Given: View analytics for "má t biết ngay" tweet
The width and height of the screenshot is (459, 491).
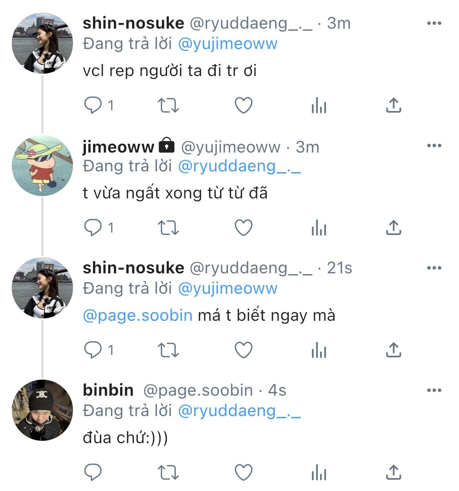Looking at the screenshot, I should 319,350.
